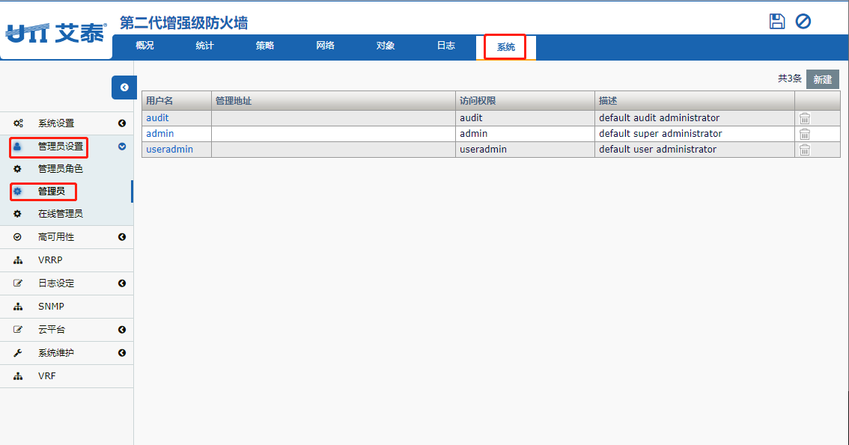Viewport: 849px width, 445px height.
Task: Open the 概况 tab
Action: pos(144,46)
